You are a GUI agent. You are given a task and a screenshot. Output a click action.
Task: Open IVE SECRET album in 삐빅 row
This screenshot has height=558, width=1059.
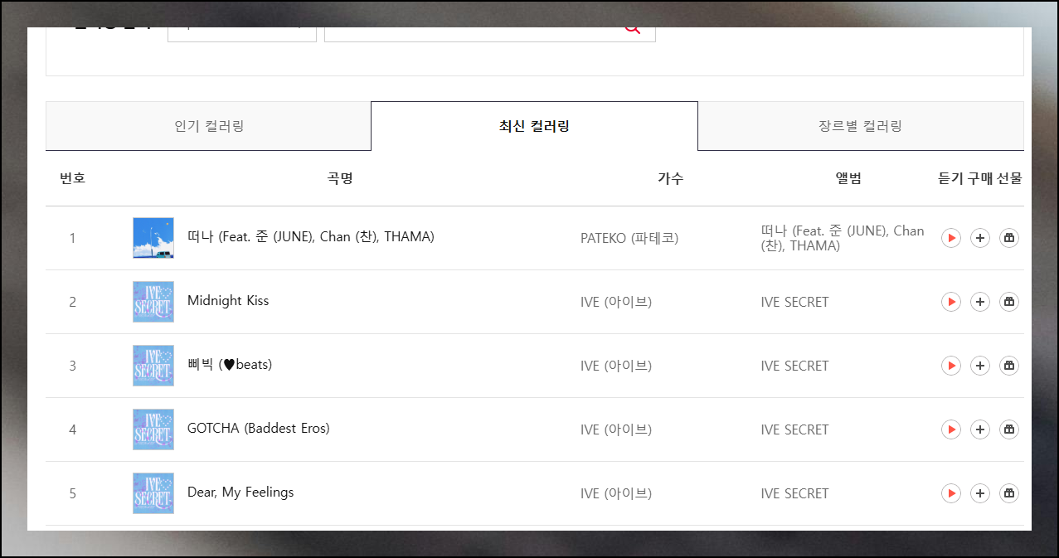(794, 366)
